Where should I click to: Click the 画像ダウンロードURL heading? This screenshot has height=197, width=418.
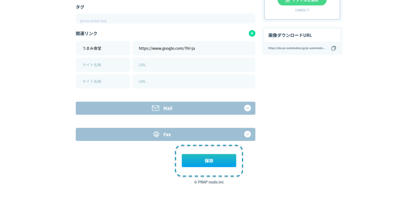(290, 35)
